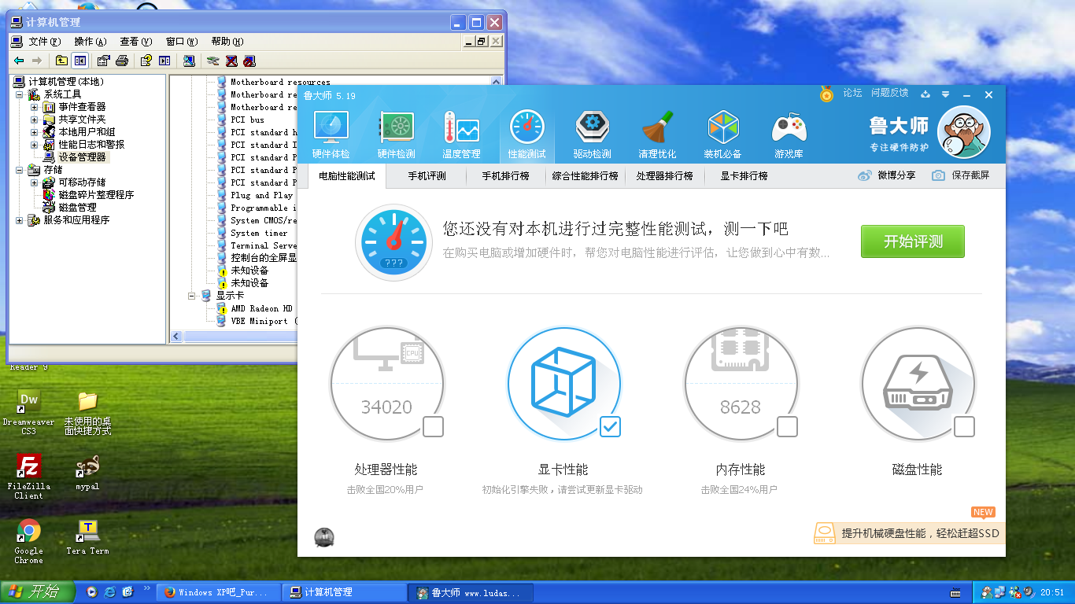
Task: Click the print icon in 计算机管理 toolbar
Action: coord(122,61)
